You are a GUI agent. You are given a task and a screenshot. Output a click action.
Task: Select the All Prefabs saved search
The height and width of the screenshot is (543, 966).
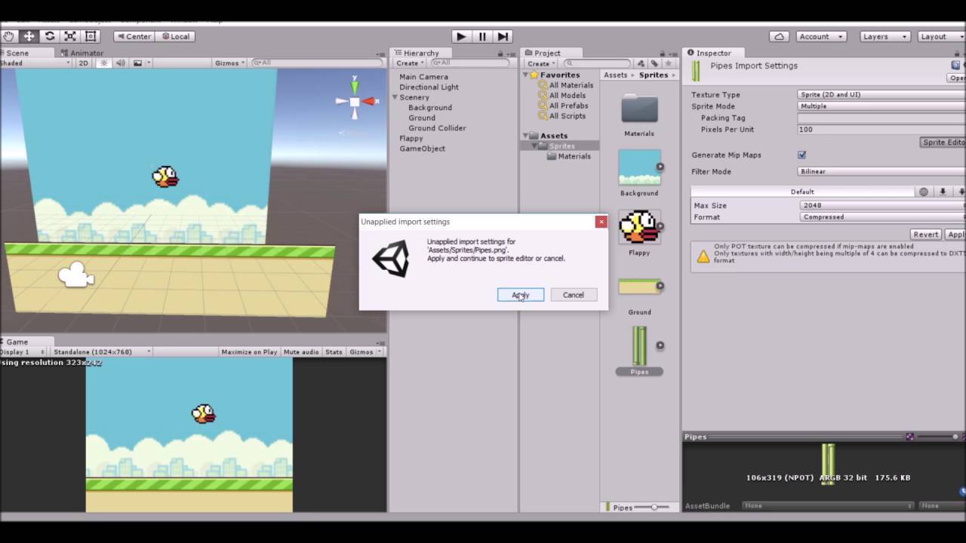568,106
